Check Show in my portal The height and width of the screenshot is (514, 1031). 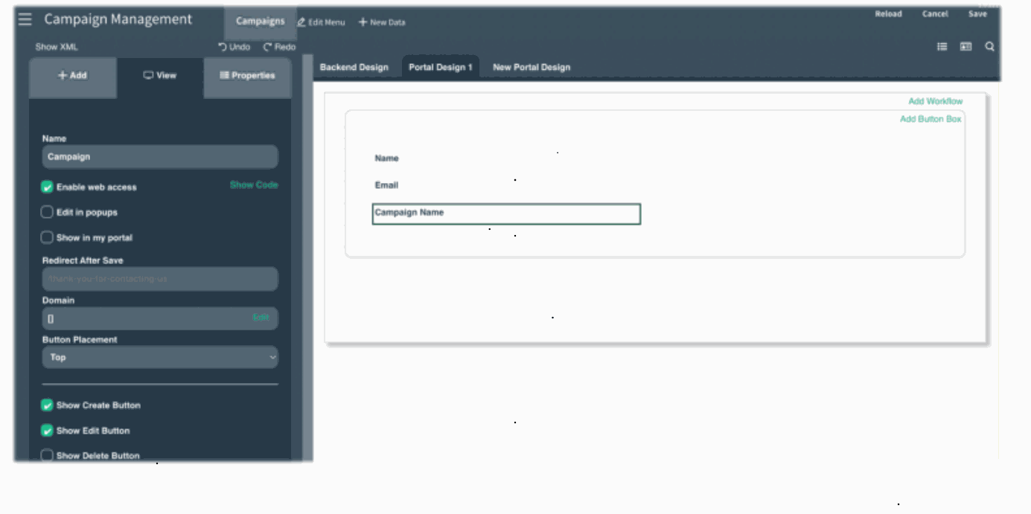[x=47, y=238]
